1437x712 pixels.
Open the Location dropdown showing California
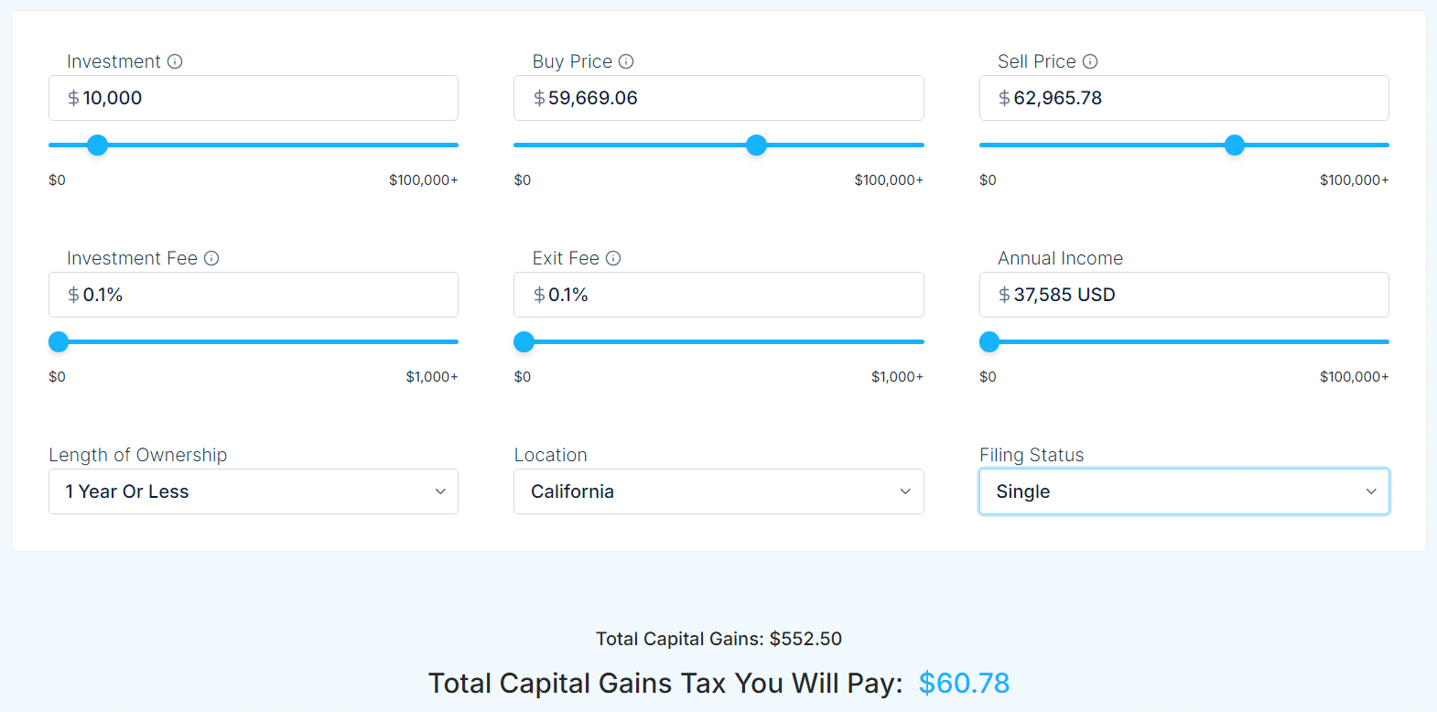pyautogui.click(x=718, y=491)
